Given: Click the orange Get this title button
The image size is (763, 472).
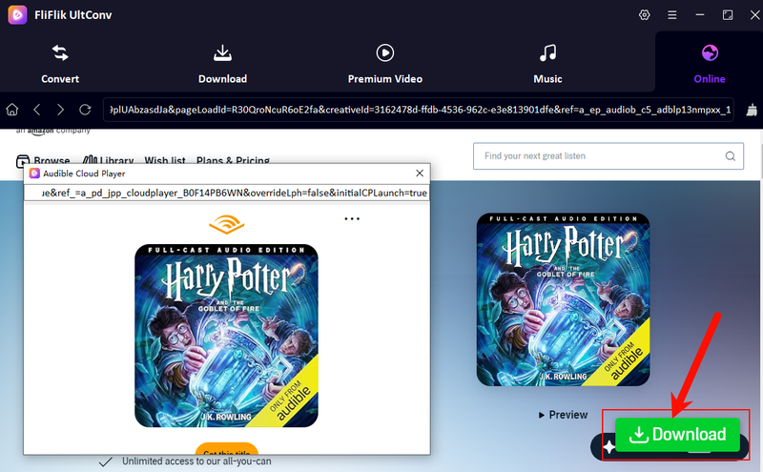Looking at the screenshot, I should [227, 449].
